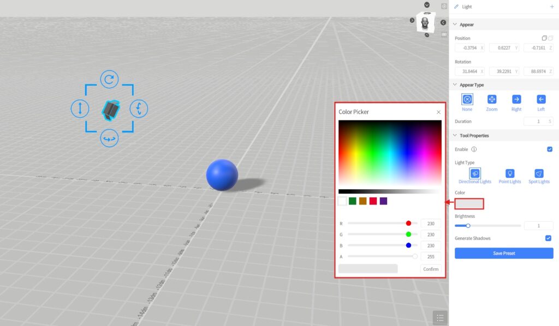Collapse the Appear section

click(x=455, y=25)
